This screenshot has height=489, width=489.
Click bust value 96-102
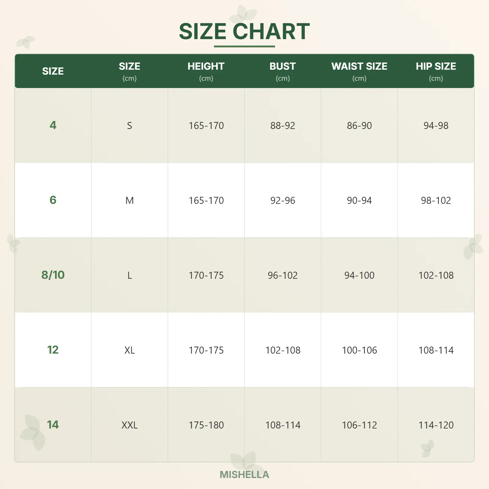tap(282, 275)
